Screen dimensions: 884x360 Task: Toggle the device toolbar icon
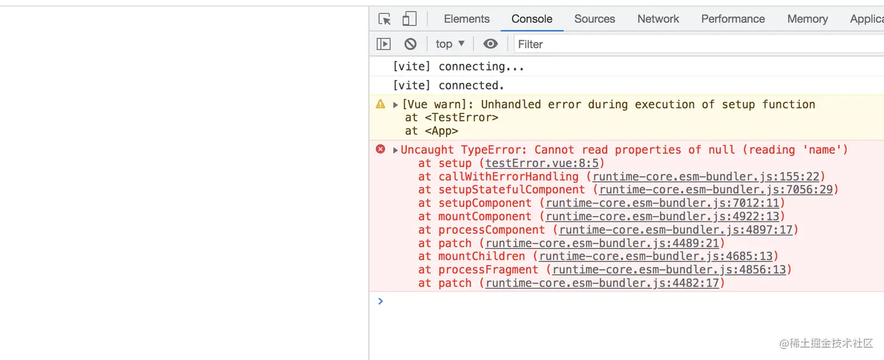[409, 19]
